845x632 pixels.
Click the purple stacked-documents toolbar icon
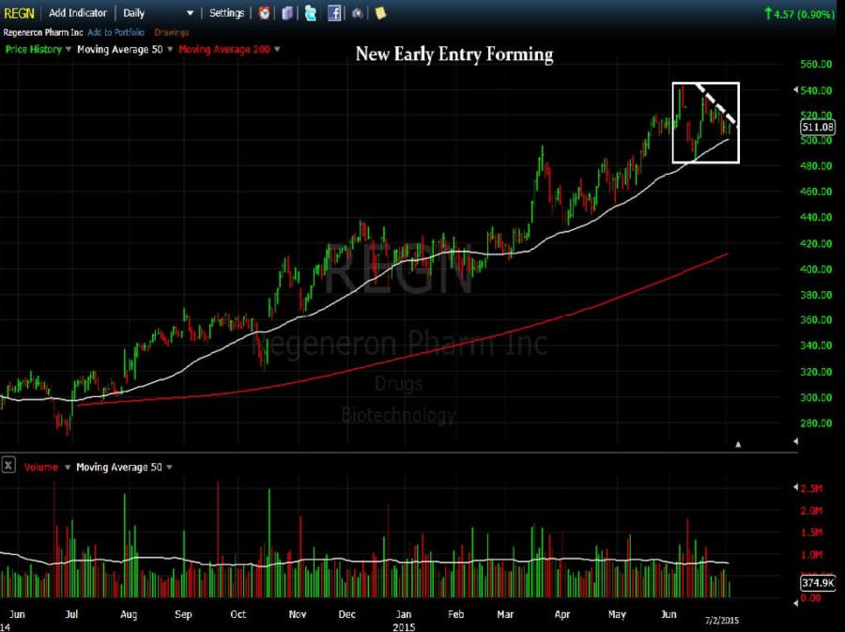coord(287,13)
